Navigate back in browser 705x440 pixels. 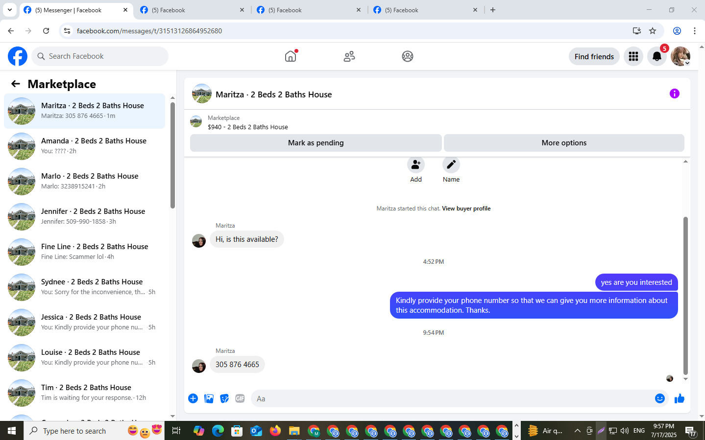(11, 31)
